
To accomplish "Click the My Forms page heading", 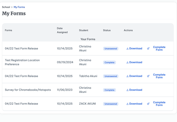I will [14, 13].
